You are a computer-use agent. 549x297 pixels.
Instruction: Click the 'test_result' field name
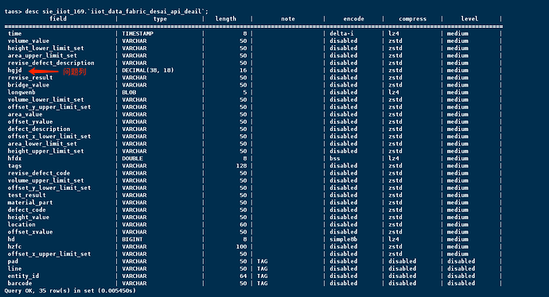tap(26, 195)
